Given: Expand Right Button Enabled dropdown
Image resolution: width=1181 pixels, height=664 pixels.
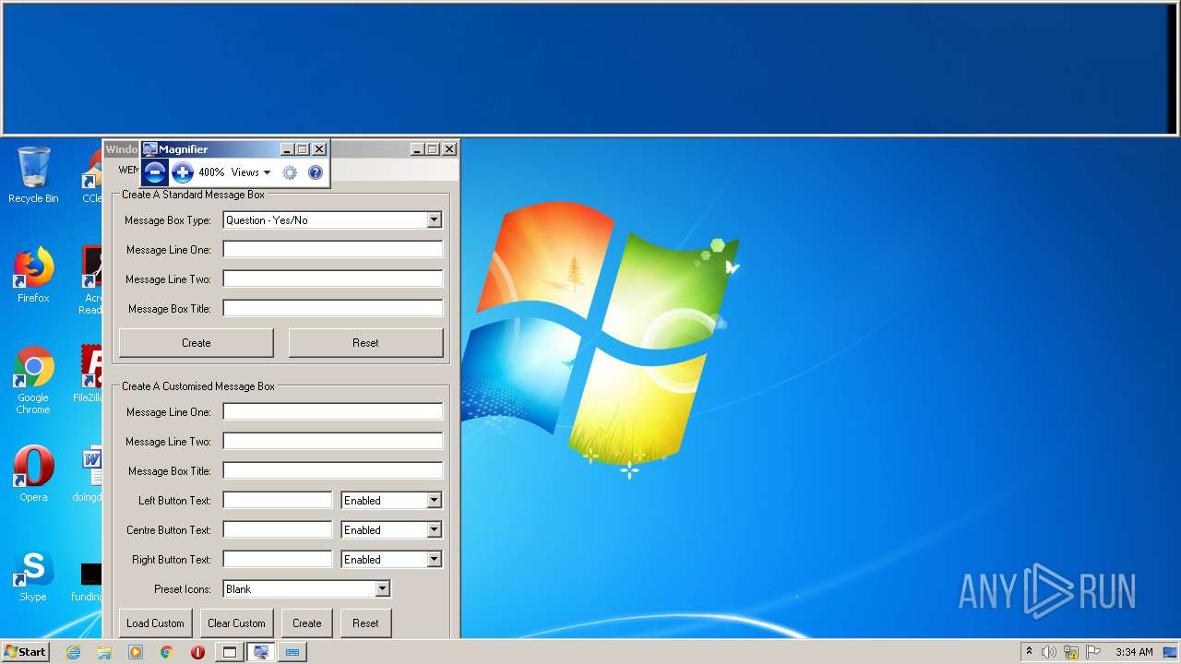Looking at the screenshot, I should point(434,560).
